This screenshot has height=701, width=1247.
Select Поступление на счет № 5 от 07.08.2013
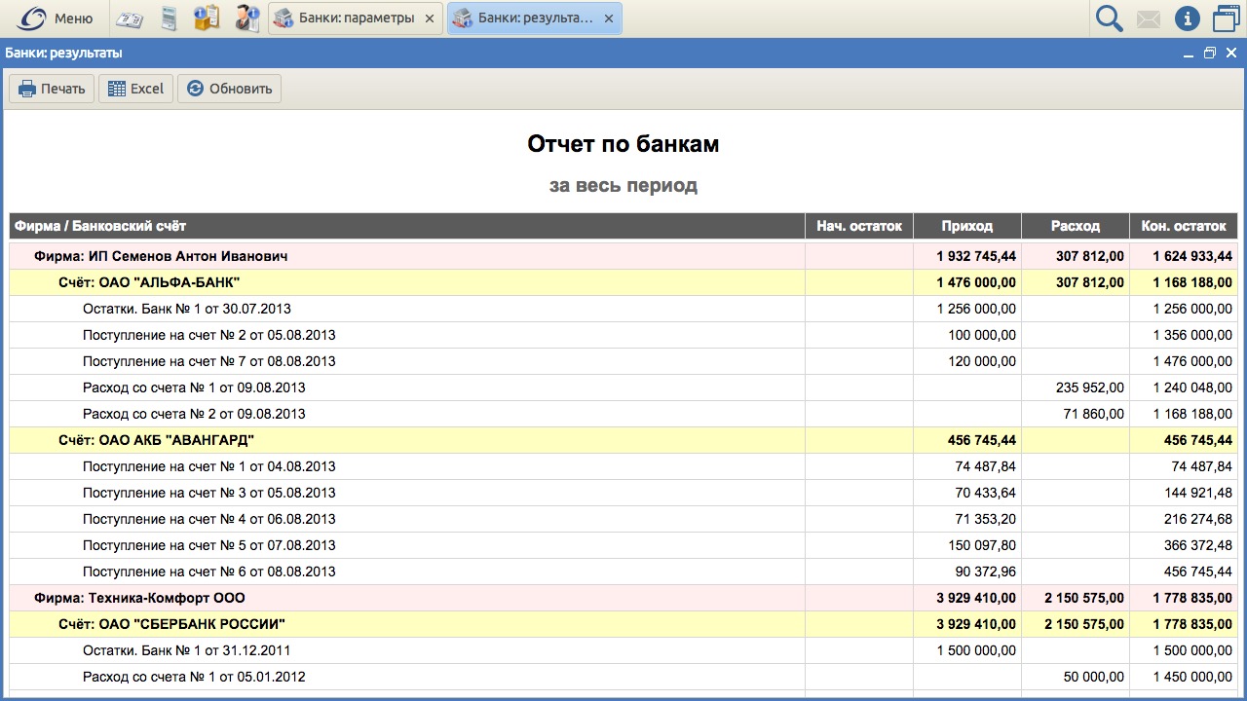click(623, 545)
